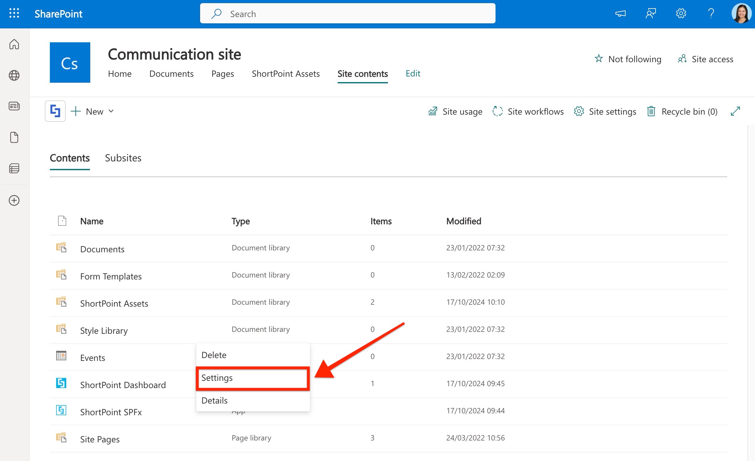Click the Edit navigation link
The image size is (755, 461).
(413, 74)
